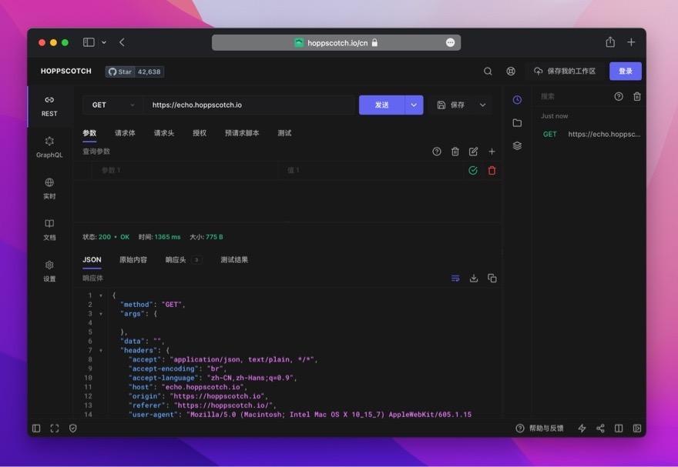The width and height of the screenshot is (678, 467).
Task: Open the REST section in sidebar
Action: pos(49,106)
